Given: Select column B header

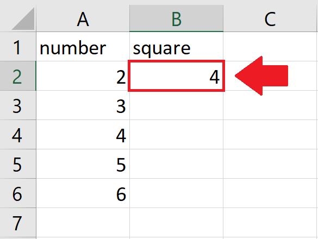Looking at the screenshot, I should tap(177, 18).
